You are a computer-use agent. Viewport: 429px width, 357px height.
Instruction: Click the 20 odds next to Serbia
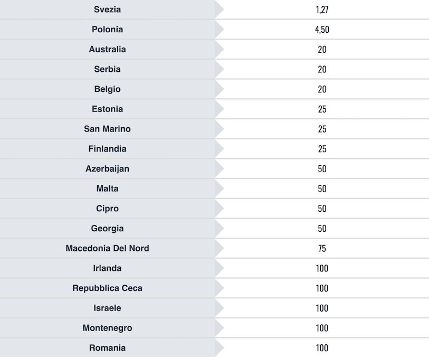pyautogui.click(x=322, y=69)
